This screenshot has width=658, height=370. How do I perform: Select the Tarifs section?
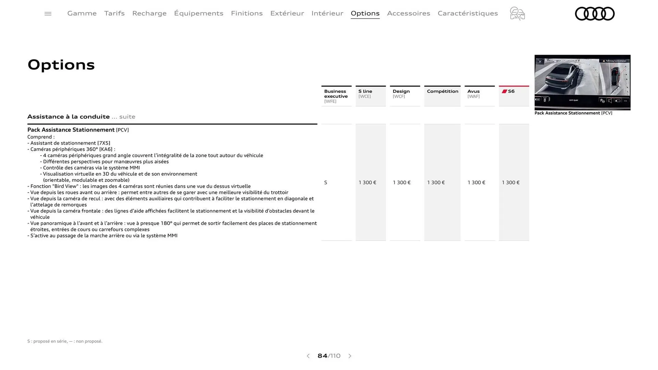tap(114, 13)
